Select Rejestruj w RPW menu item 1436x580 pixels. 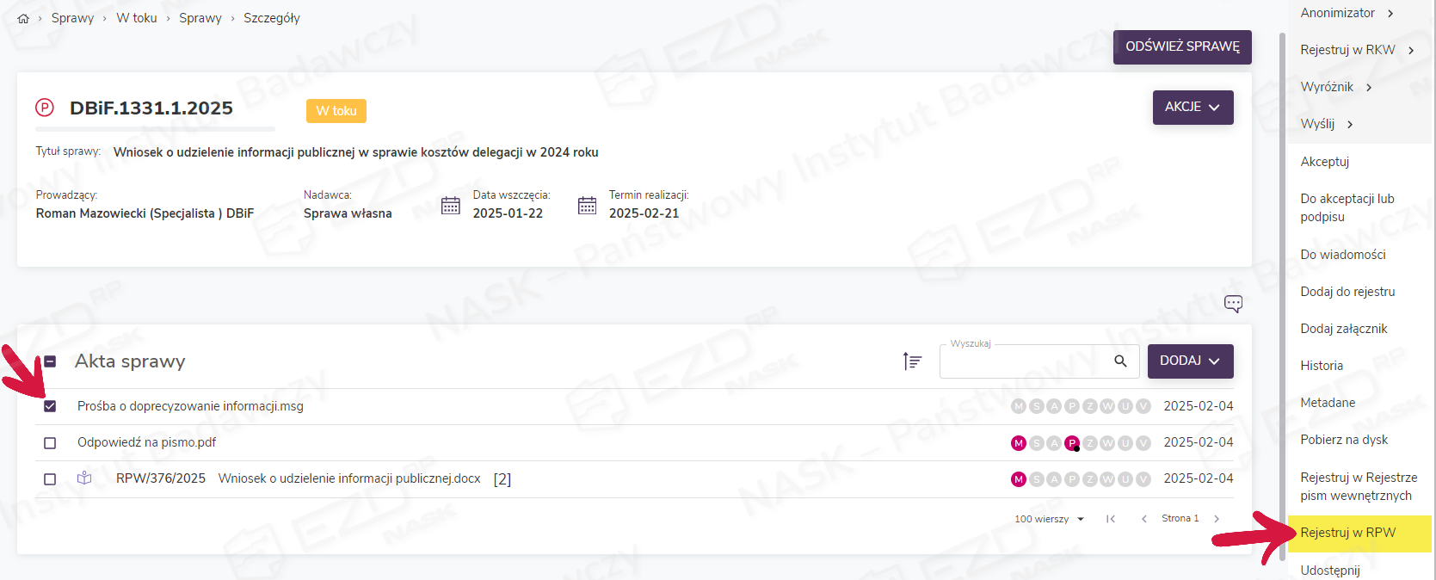coord(1347,533)
